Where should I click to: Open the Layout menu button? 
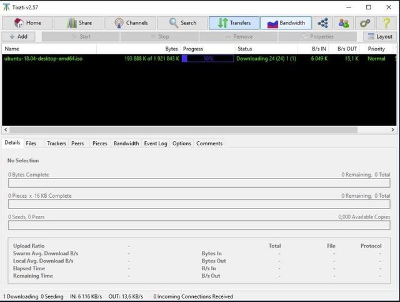[379, 37]
